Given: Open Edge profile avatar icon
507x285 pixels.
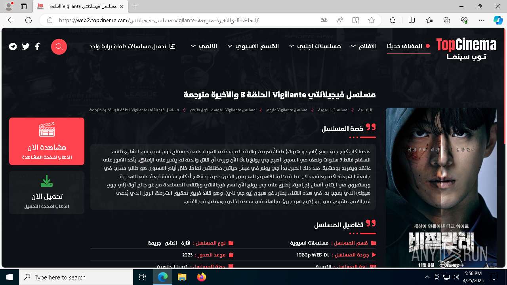Looking at the screenshot, I should (x=9, y=6).
